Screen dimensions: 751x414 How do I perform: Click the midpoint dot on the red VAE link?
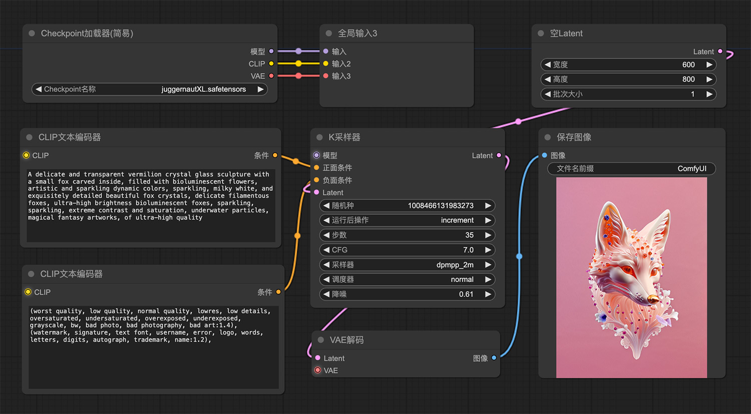click(x=298, y=76)
